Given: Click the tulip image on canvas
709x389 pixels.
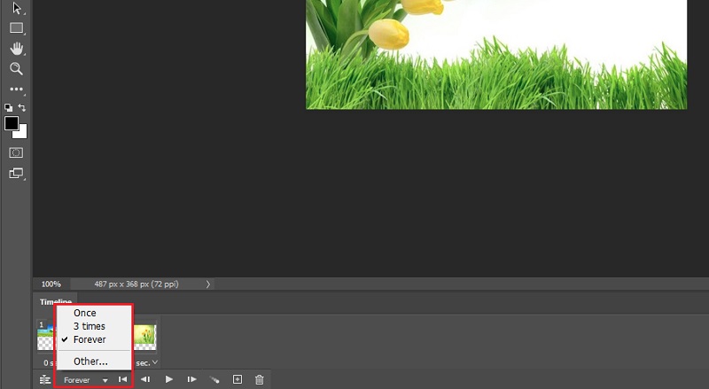Looking at the screenshot, I should 496,54.
